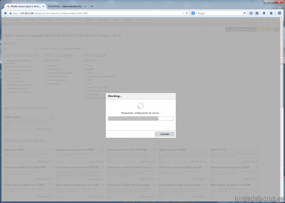
Task: Click help icon beside Conexiones SNMP Cisco ASA VPN
Action: click(x=52, y=167)
